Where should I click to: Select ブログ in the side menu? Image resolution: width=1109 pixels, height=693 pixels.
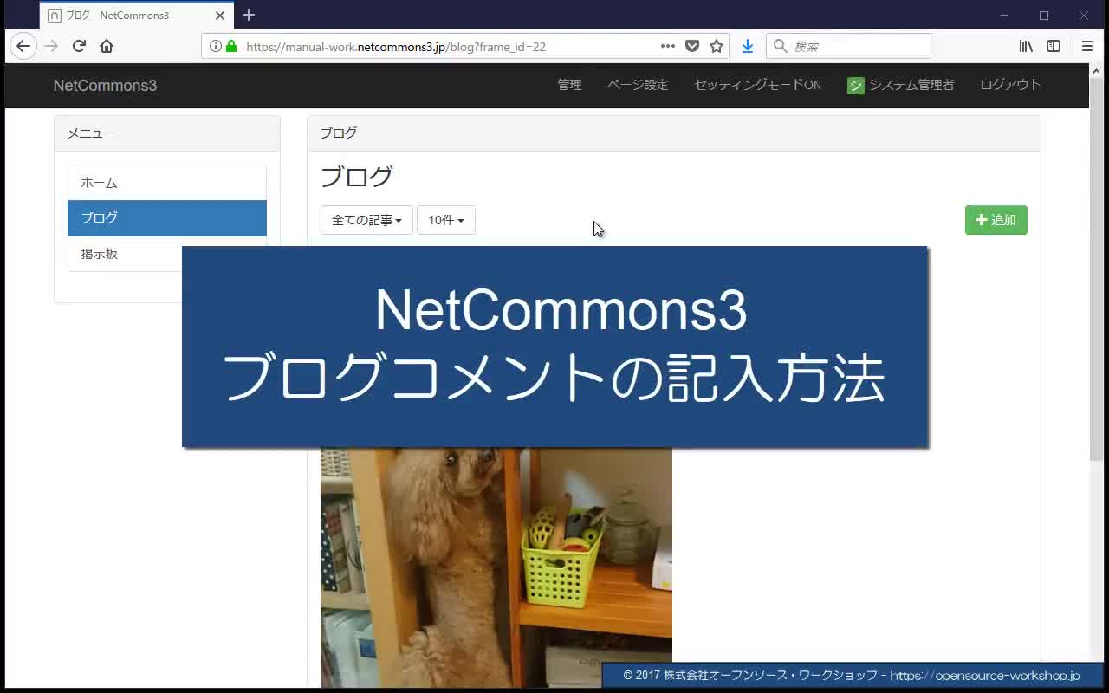pyautogui.click(x=167, y=218)
